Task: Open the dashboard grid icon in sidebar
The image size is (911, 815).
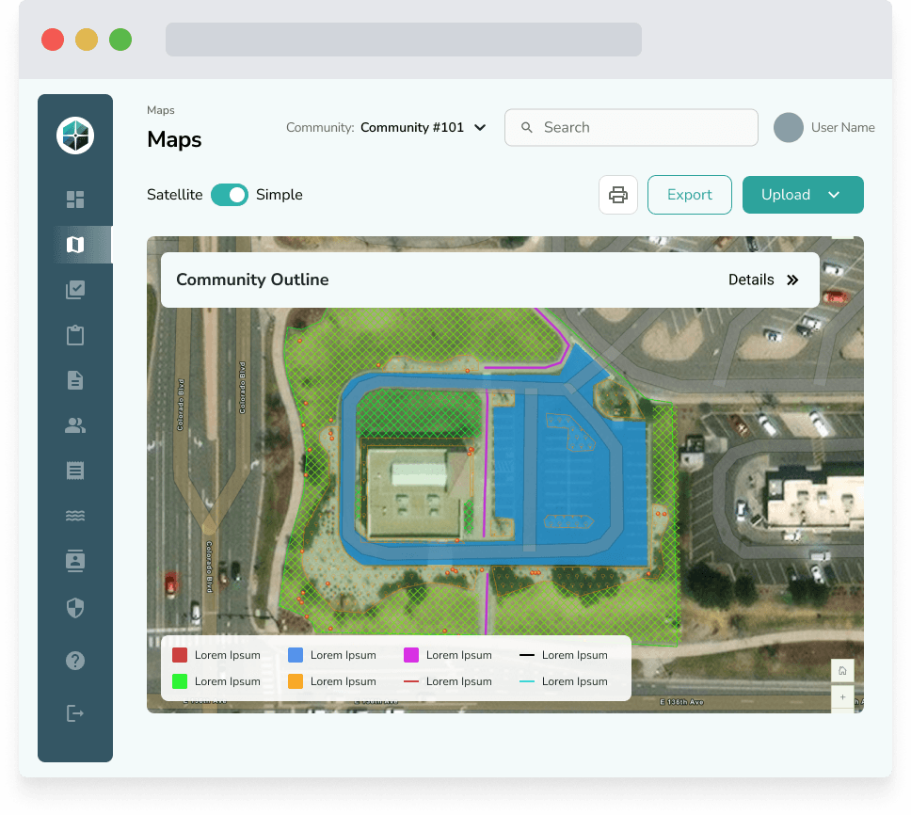Action: click(75, 200)
